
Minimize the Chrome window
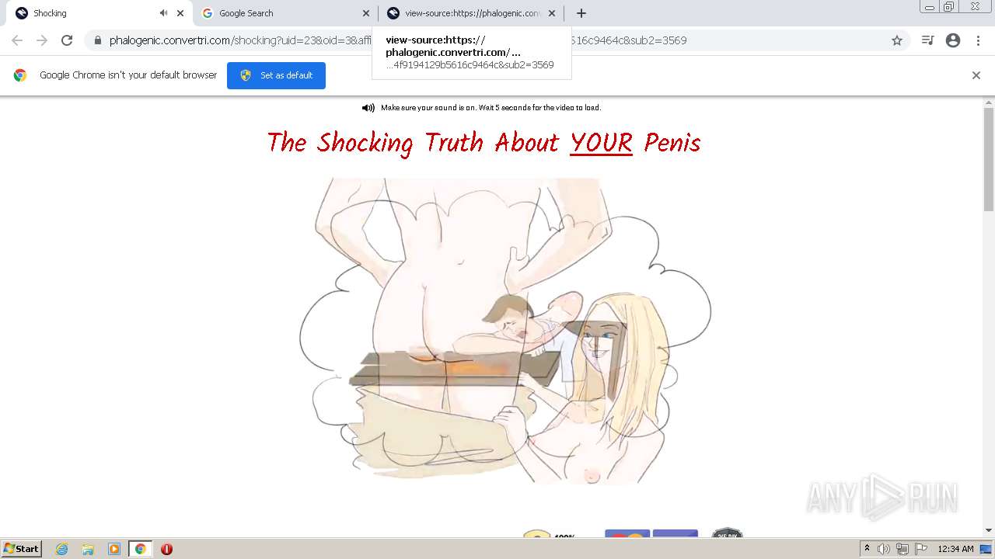(930, 7)
